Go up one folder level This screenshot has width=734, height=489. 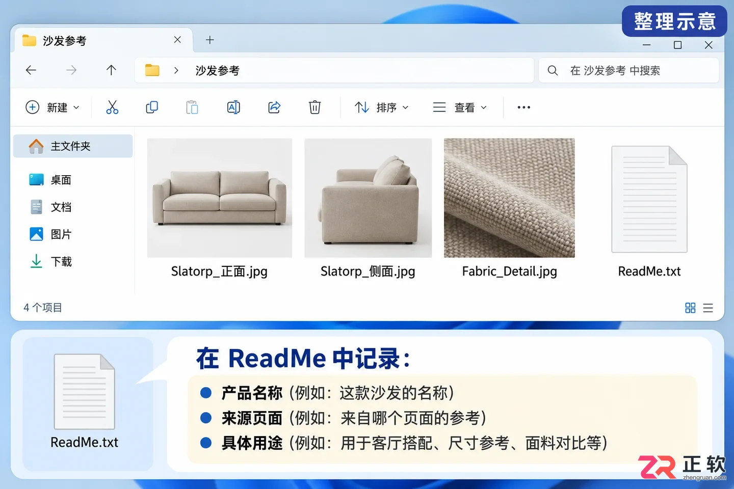click(x=111, y=70)
